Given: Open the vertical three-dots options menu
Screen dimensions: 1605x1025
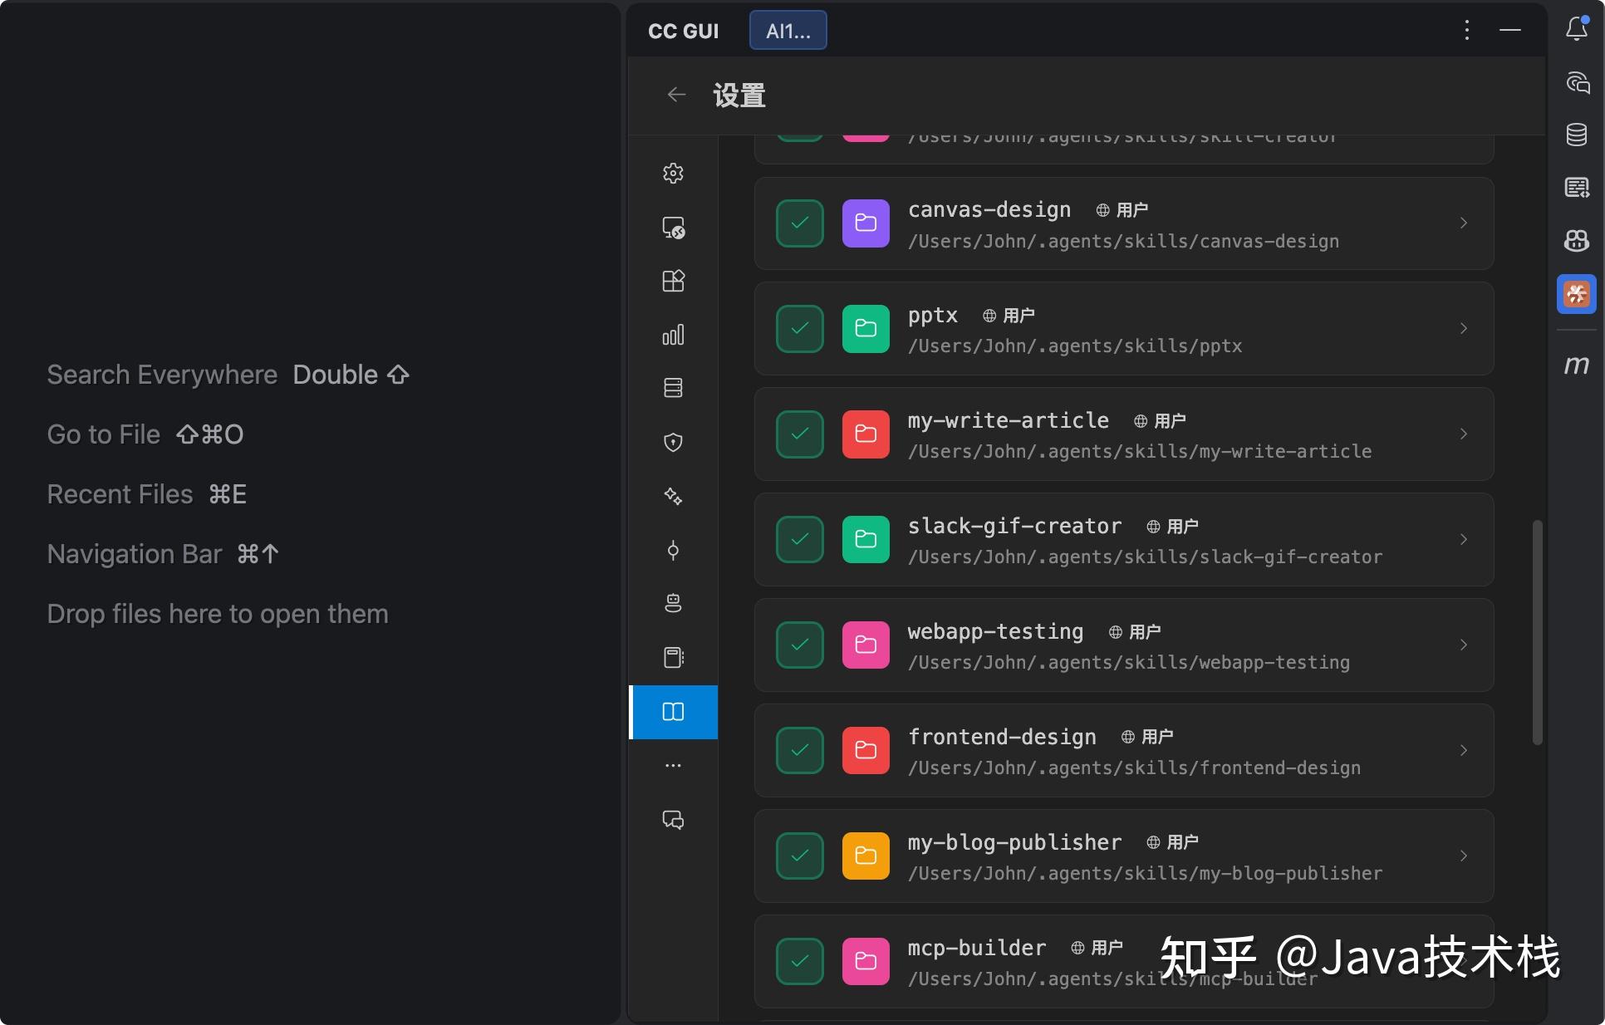Looking at the screenshot, I should pos(1466,30).
